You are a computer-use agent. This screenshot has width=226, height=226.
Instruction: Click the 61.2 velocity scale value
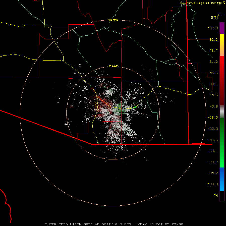(x=214, y=62)
